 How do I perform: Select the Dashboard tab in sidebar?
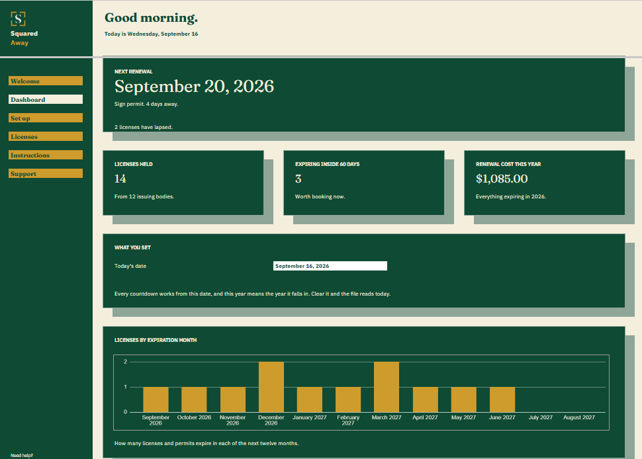pyautogui.click(x=46, y=99)
